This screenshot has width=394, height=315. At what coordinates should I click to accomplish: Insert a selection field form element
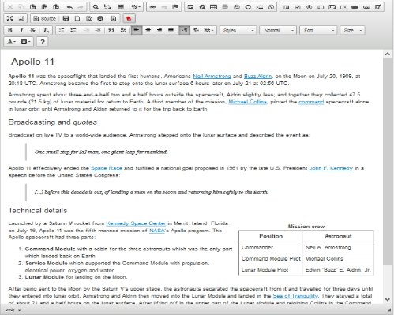[x=343, y=7]
